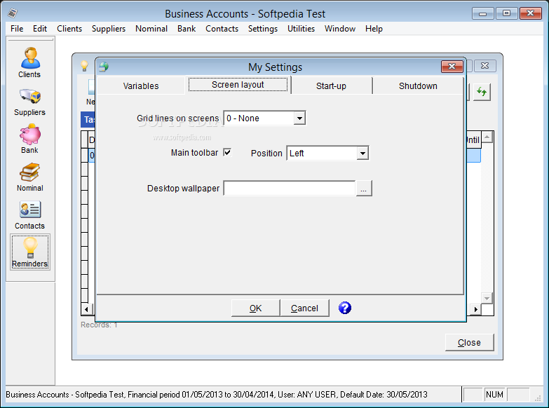Switch to the Shutdown tab
Viewport: 549px width, 408px height.
tap(418, 86)
